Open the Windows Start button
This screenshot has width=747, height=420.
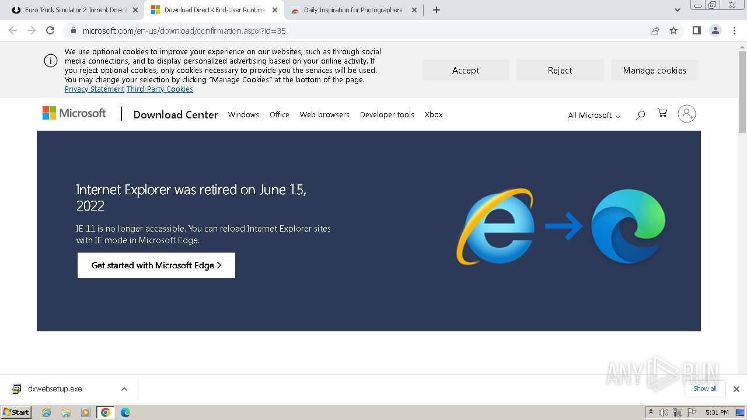coord(16,412)
